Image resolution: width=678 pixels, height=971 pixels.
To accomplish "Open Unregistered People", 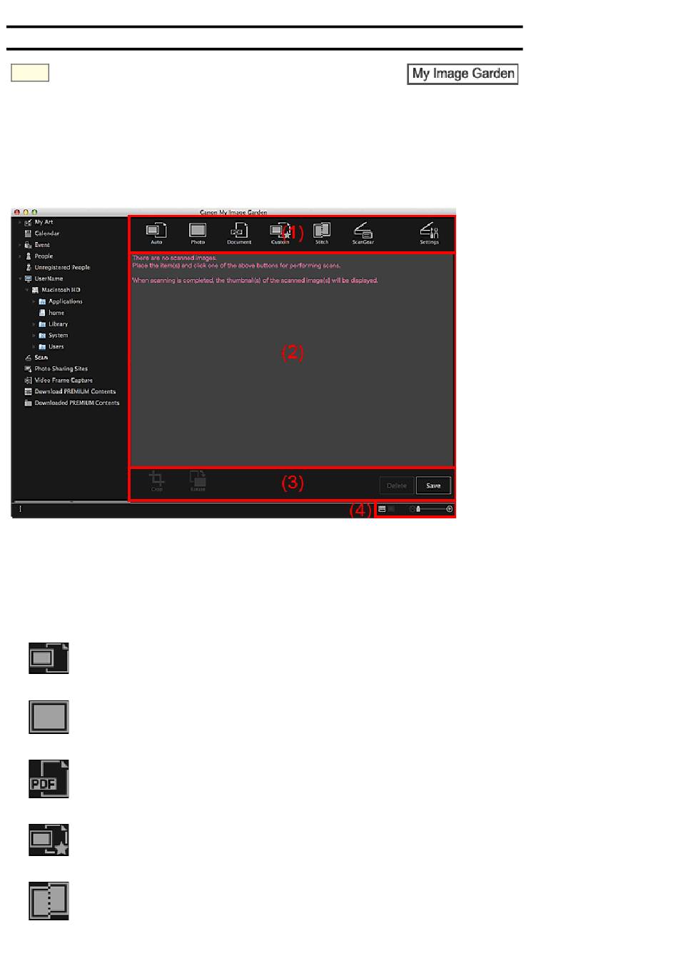I will [x=58, y=268].
